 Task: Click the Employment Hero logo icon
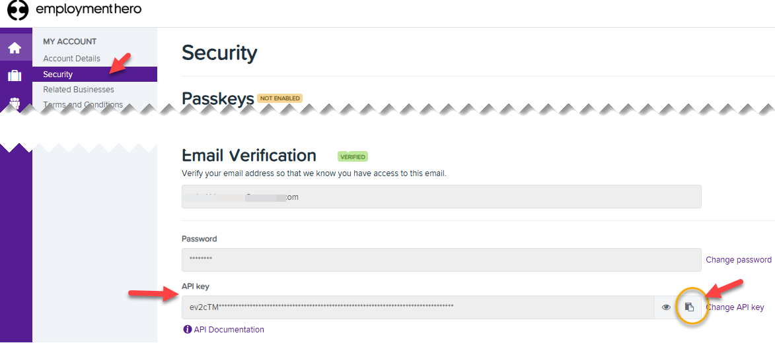pos(18,11)
